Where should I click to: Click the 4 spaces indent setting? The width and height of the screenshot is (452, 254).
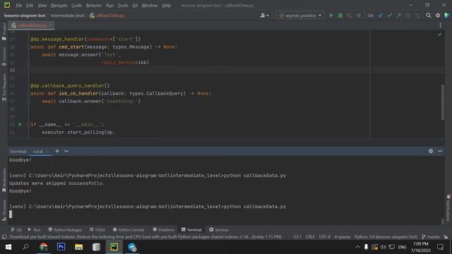pos(342,237)
